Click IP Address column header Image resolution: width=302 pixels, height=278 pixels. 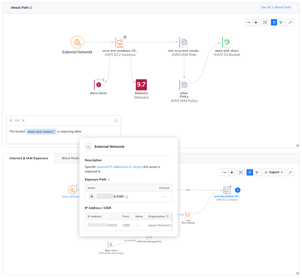(x=95, y=217)
